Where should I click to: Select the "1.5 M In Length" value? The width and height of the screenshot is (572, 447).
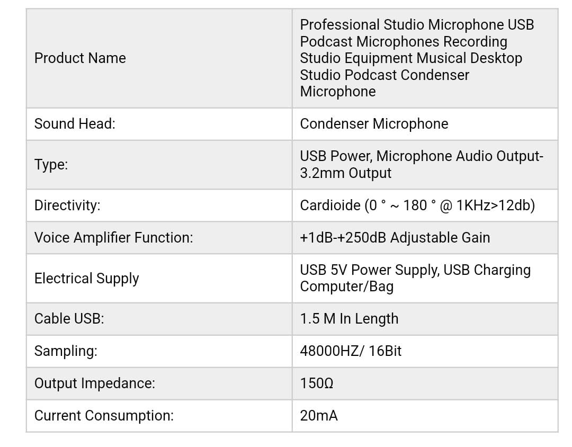click(349, 319)
